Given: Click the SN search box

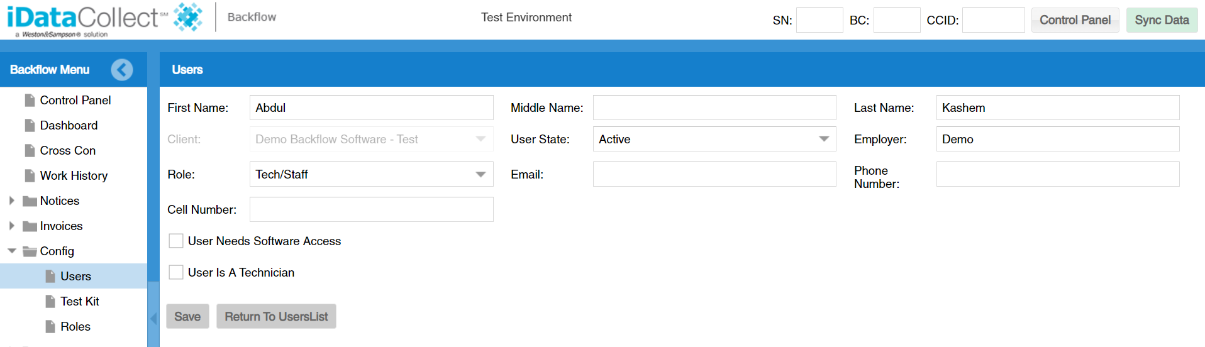Looking at the screenshot, I should click(819, 20).
